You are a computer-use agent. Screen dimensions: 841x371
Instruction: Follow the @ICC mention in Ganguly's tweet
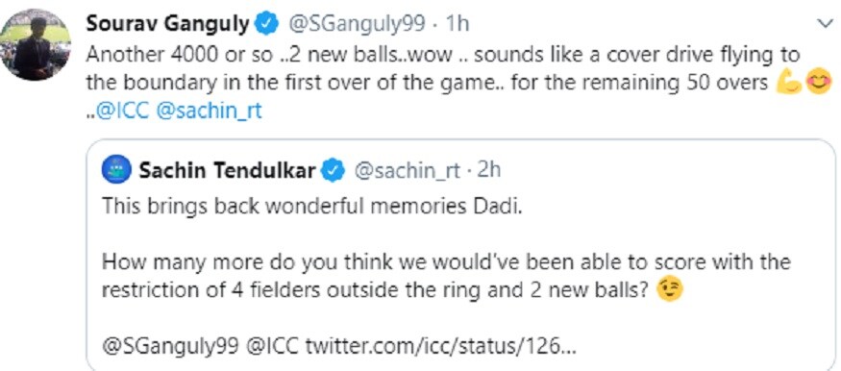pos(122,111)
